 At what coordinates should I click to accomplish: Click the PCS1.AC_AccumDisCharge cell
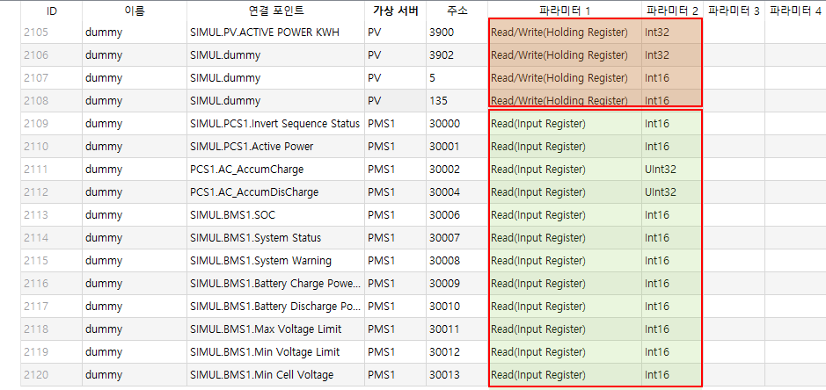[253, 192]
